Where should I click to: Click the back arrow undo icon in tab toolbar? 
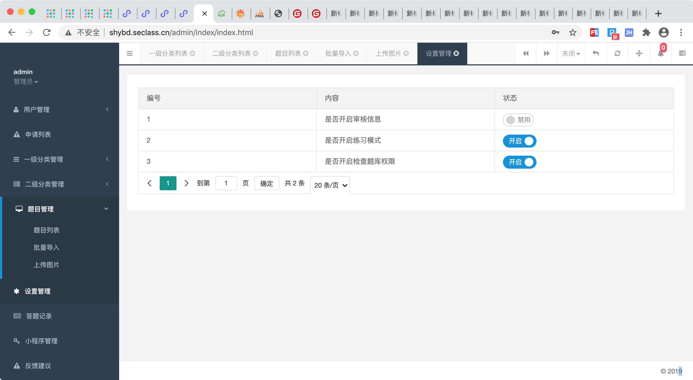click(x=596, y=54)
